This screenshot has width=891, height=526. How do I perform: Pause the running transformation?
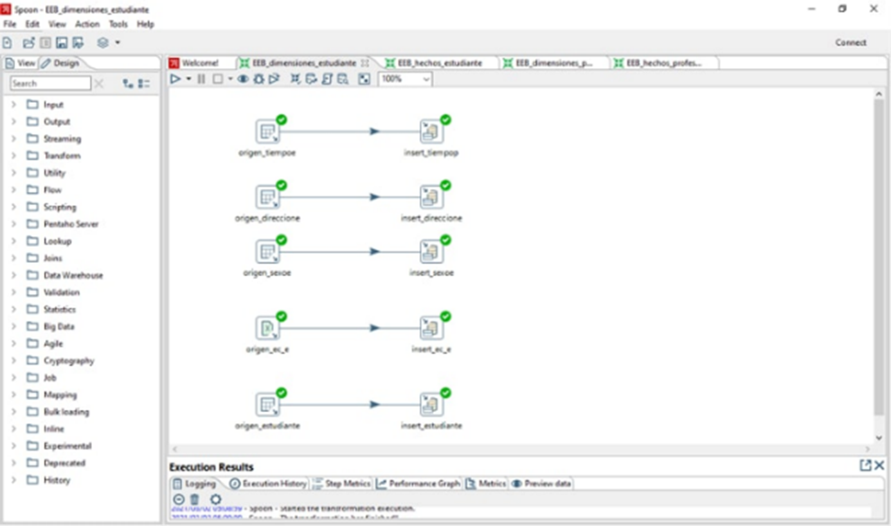(x=201, y=78)
